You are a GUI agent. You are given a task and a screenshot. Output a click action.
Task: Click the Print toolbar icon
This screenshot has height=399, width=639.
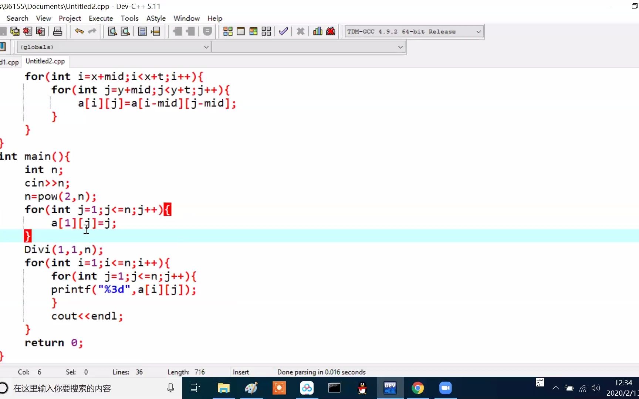58,31
